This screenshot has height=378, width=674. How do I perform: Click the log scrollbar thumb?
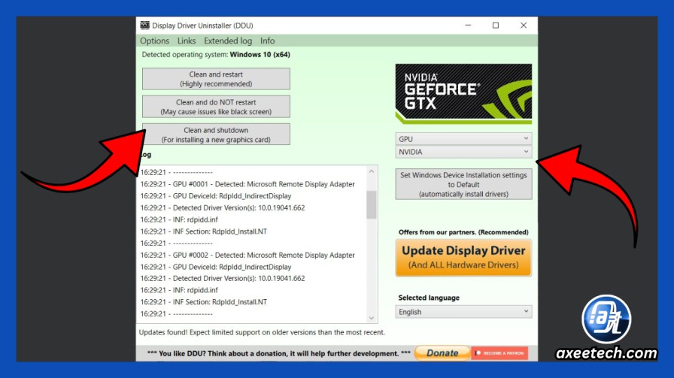click(x=372, y=204)
